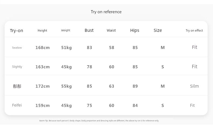
Task: Select the Feifei row name
Action: click(x=17, y=105)
